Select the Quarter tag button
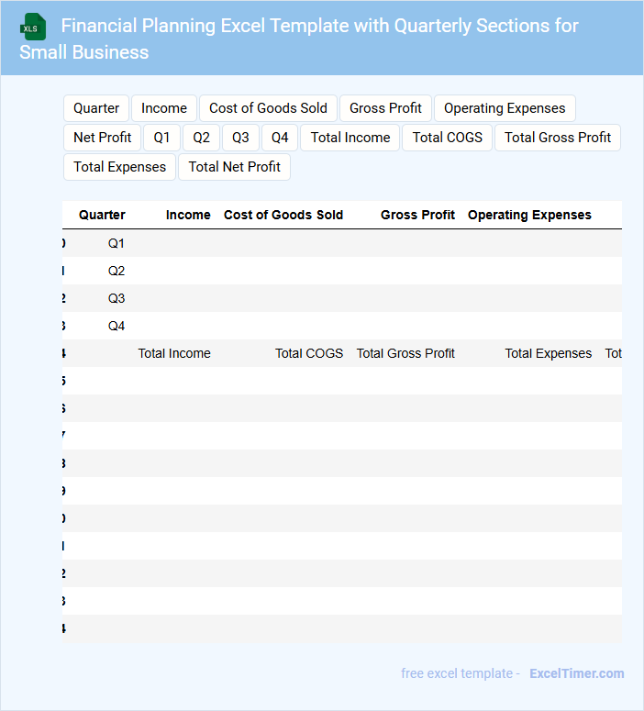Screen dimensions: 644x711 tap(96, 108)
